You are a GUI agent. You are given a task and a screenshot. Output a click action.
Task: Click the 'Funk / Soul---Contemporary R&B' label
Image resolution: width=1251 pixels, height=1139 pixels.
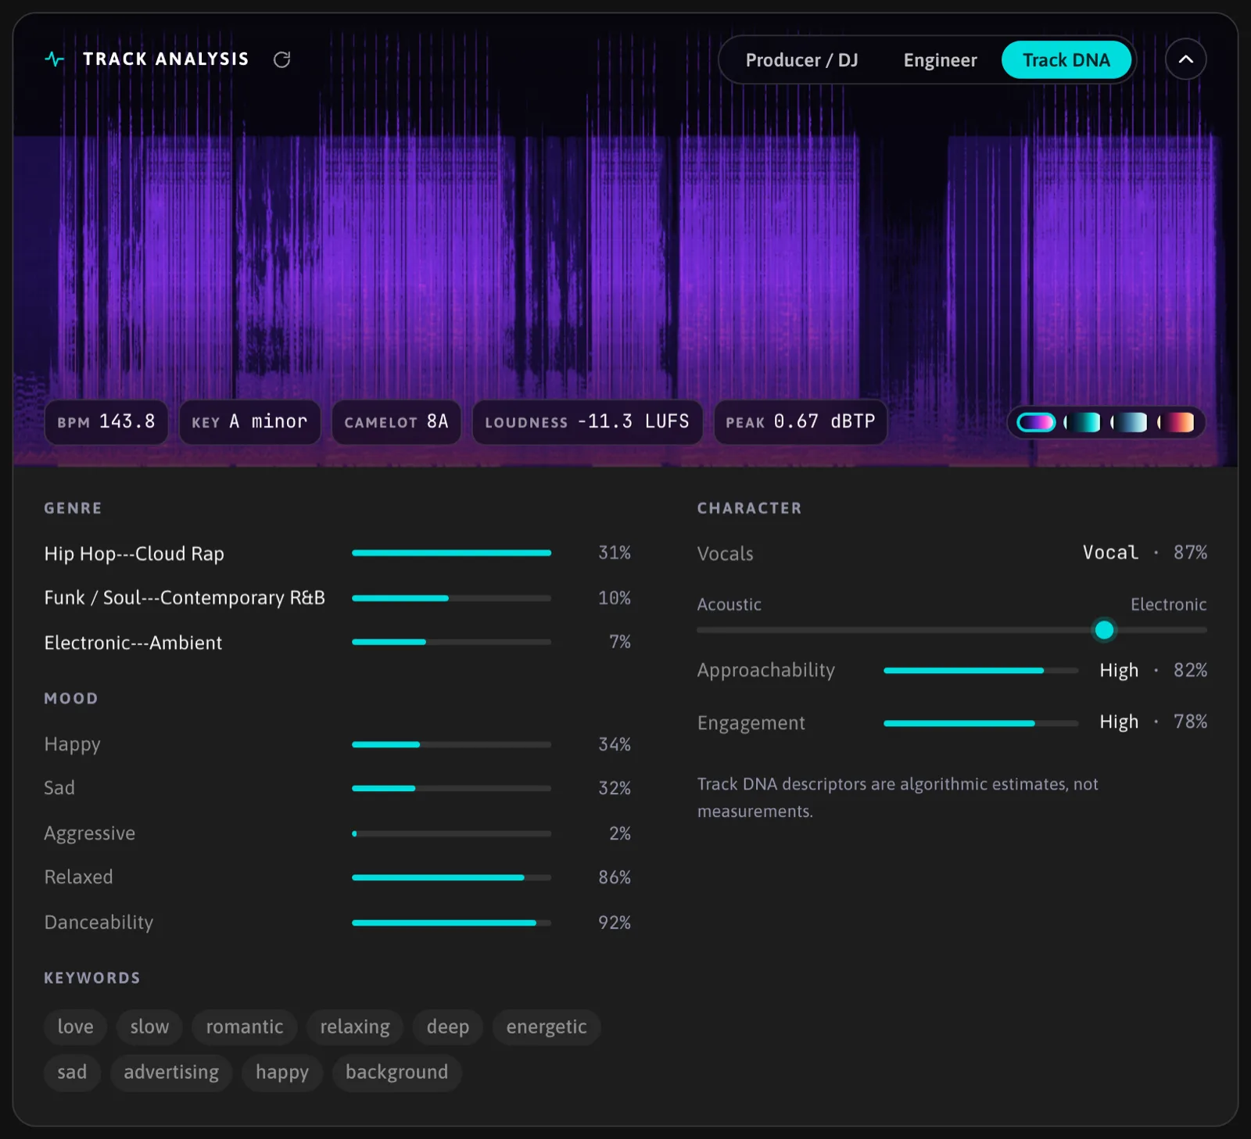click(x=185, y=598)
